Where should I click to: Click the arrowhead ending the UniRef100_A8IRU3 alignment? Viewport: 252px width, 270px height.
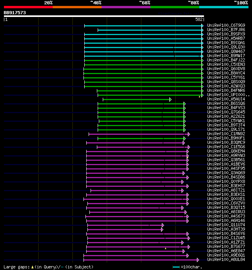tap(185, 212)
